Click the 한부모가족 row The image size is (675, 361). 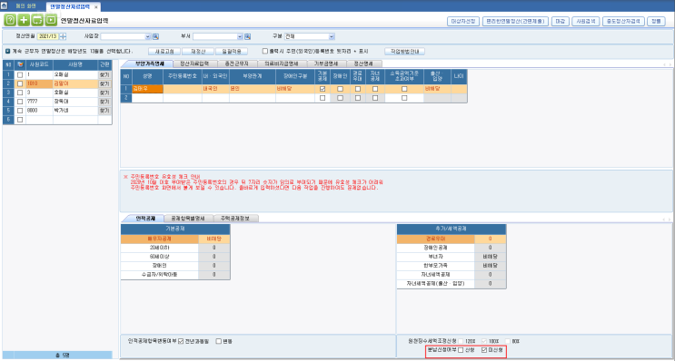tap(452, 266)
